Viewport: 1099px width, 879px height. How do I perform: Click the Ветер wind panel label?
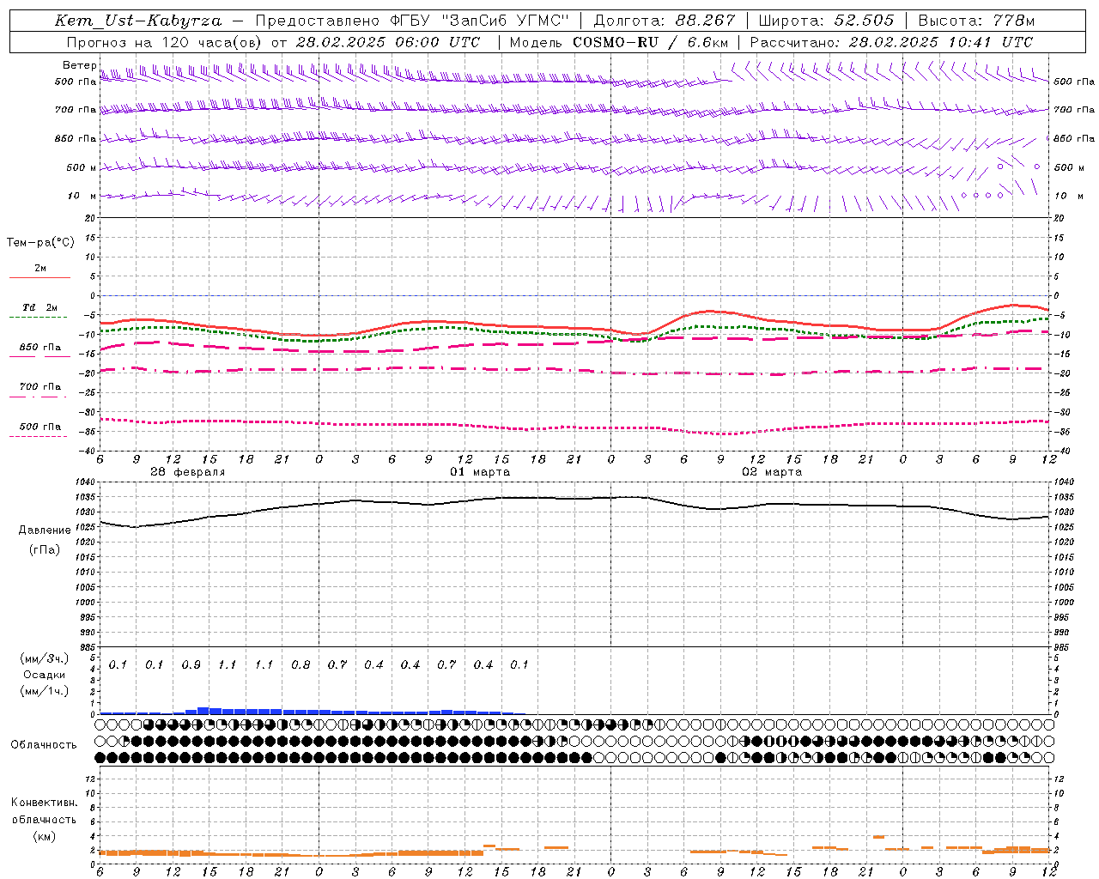tap(79, 65)
